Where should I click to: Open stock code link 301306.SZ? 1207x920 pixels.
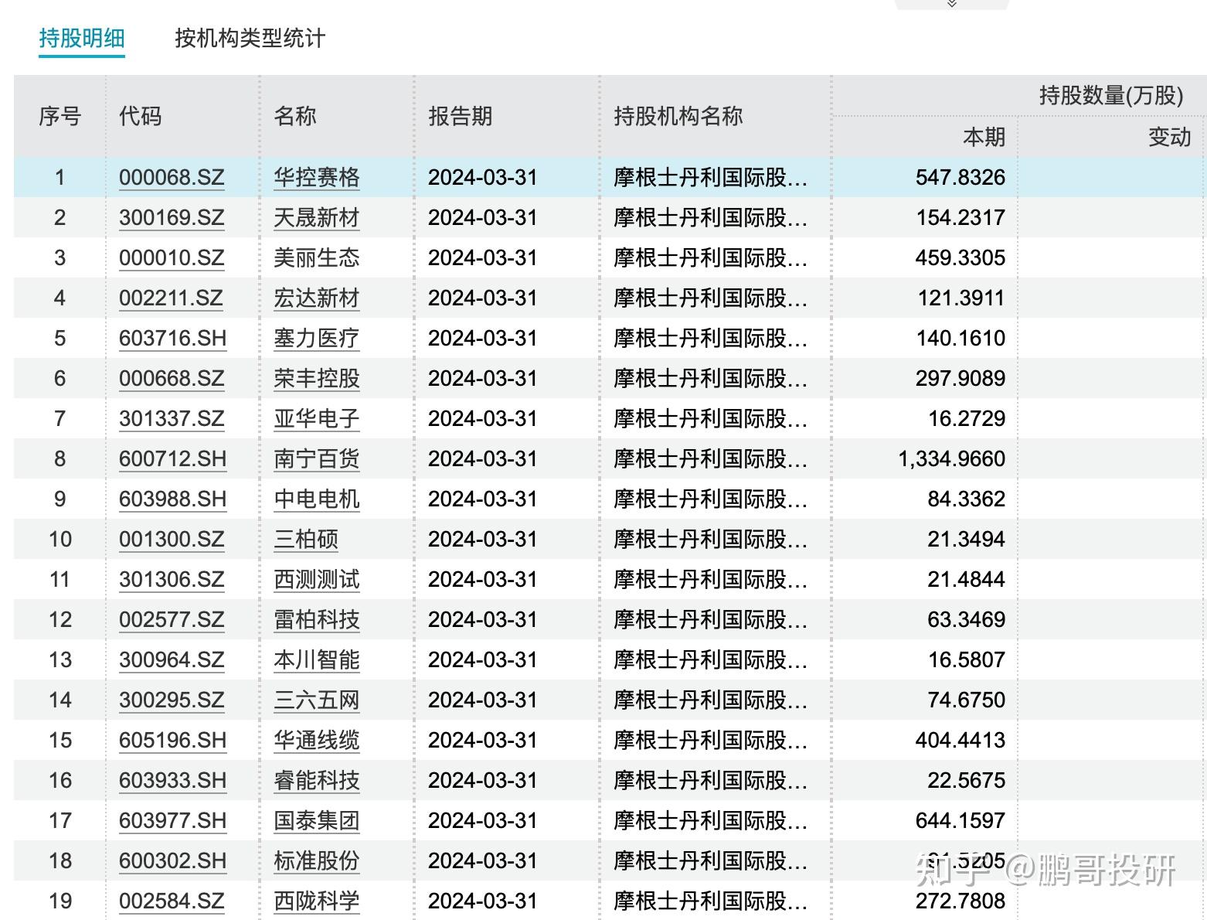click(x=172, y=579)
